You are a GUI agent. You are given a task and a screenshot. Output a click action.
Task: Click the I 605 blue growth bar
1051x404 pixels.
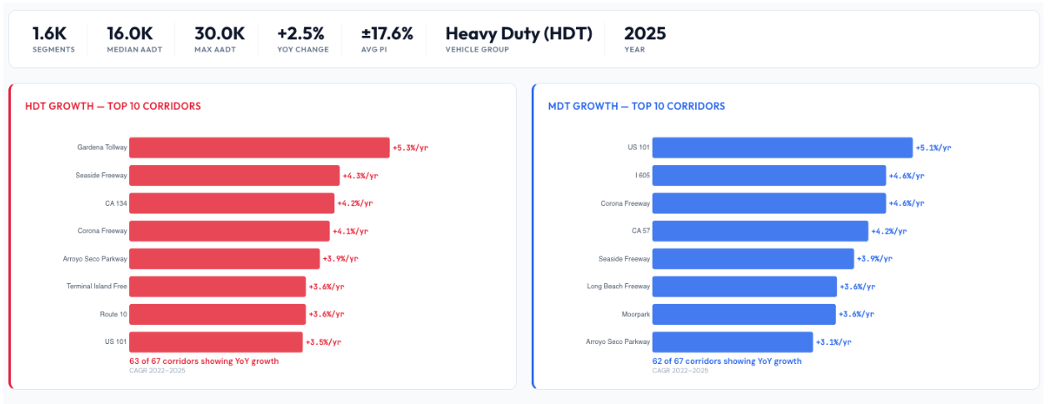pos(768,176)
